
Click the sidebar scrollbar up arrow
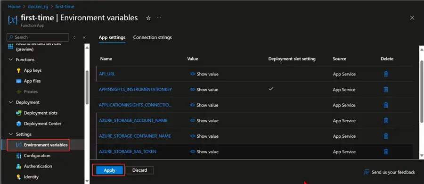click(x=87, y=48)
